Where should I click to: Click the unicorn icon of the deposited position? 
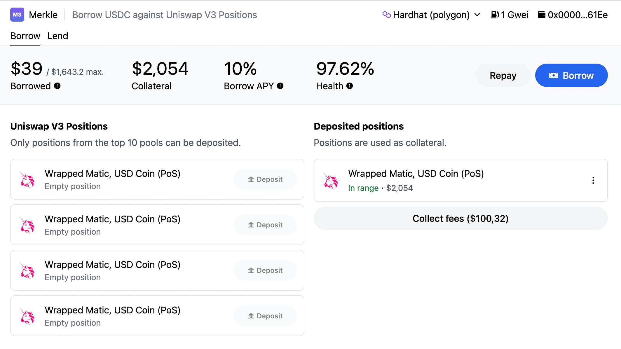pos(331,180)
